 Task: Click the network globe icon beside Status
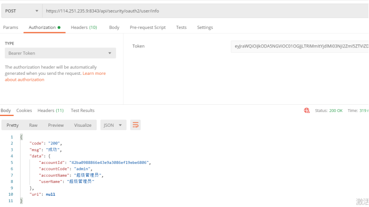click(x=307, y=111)
